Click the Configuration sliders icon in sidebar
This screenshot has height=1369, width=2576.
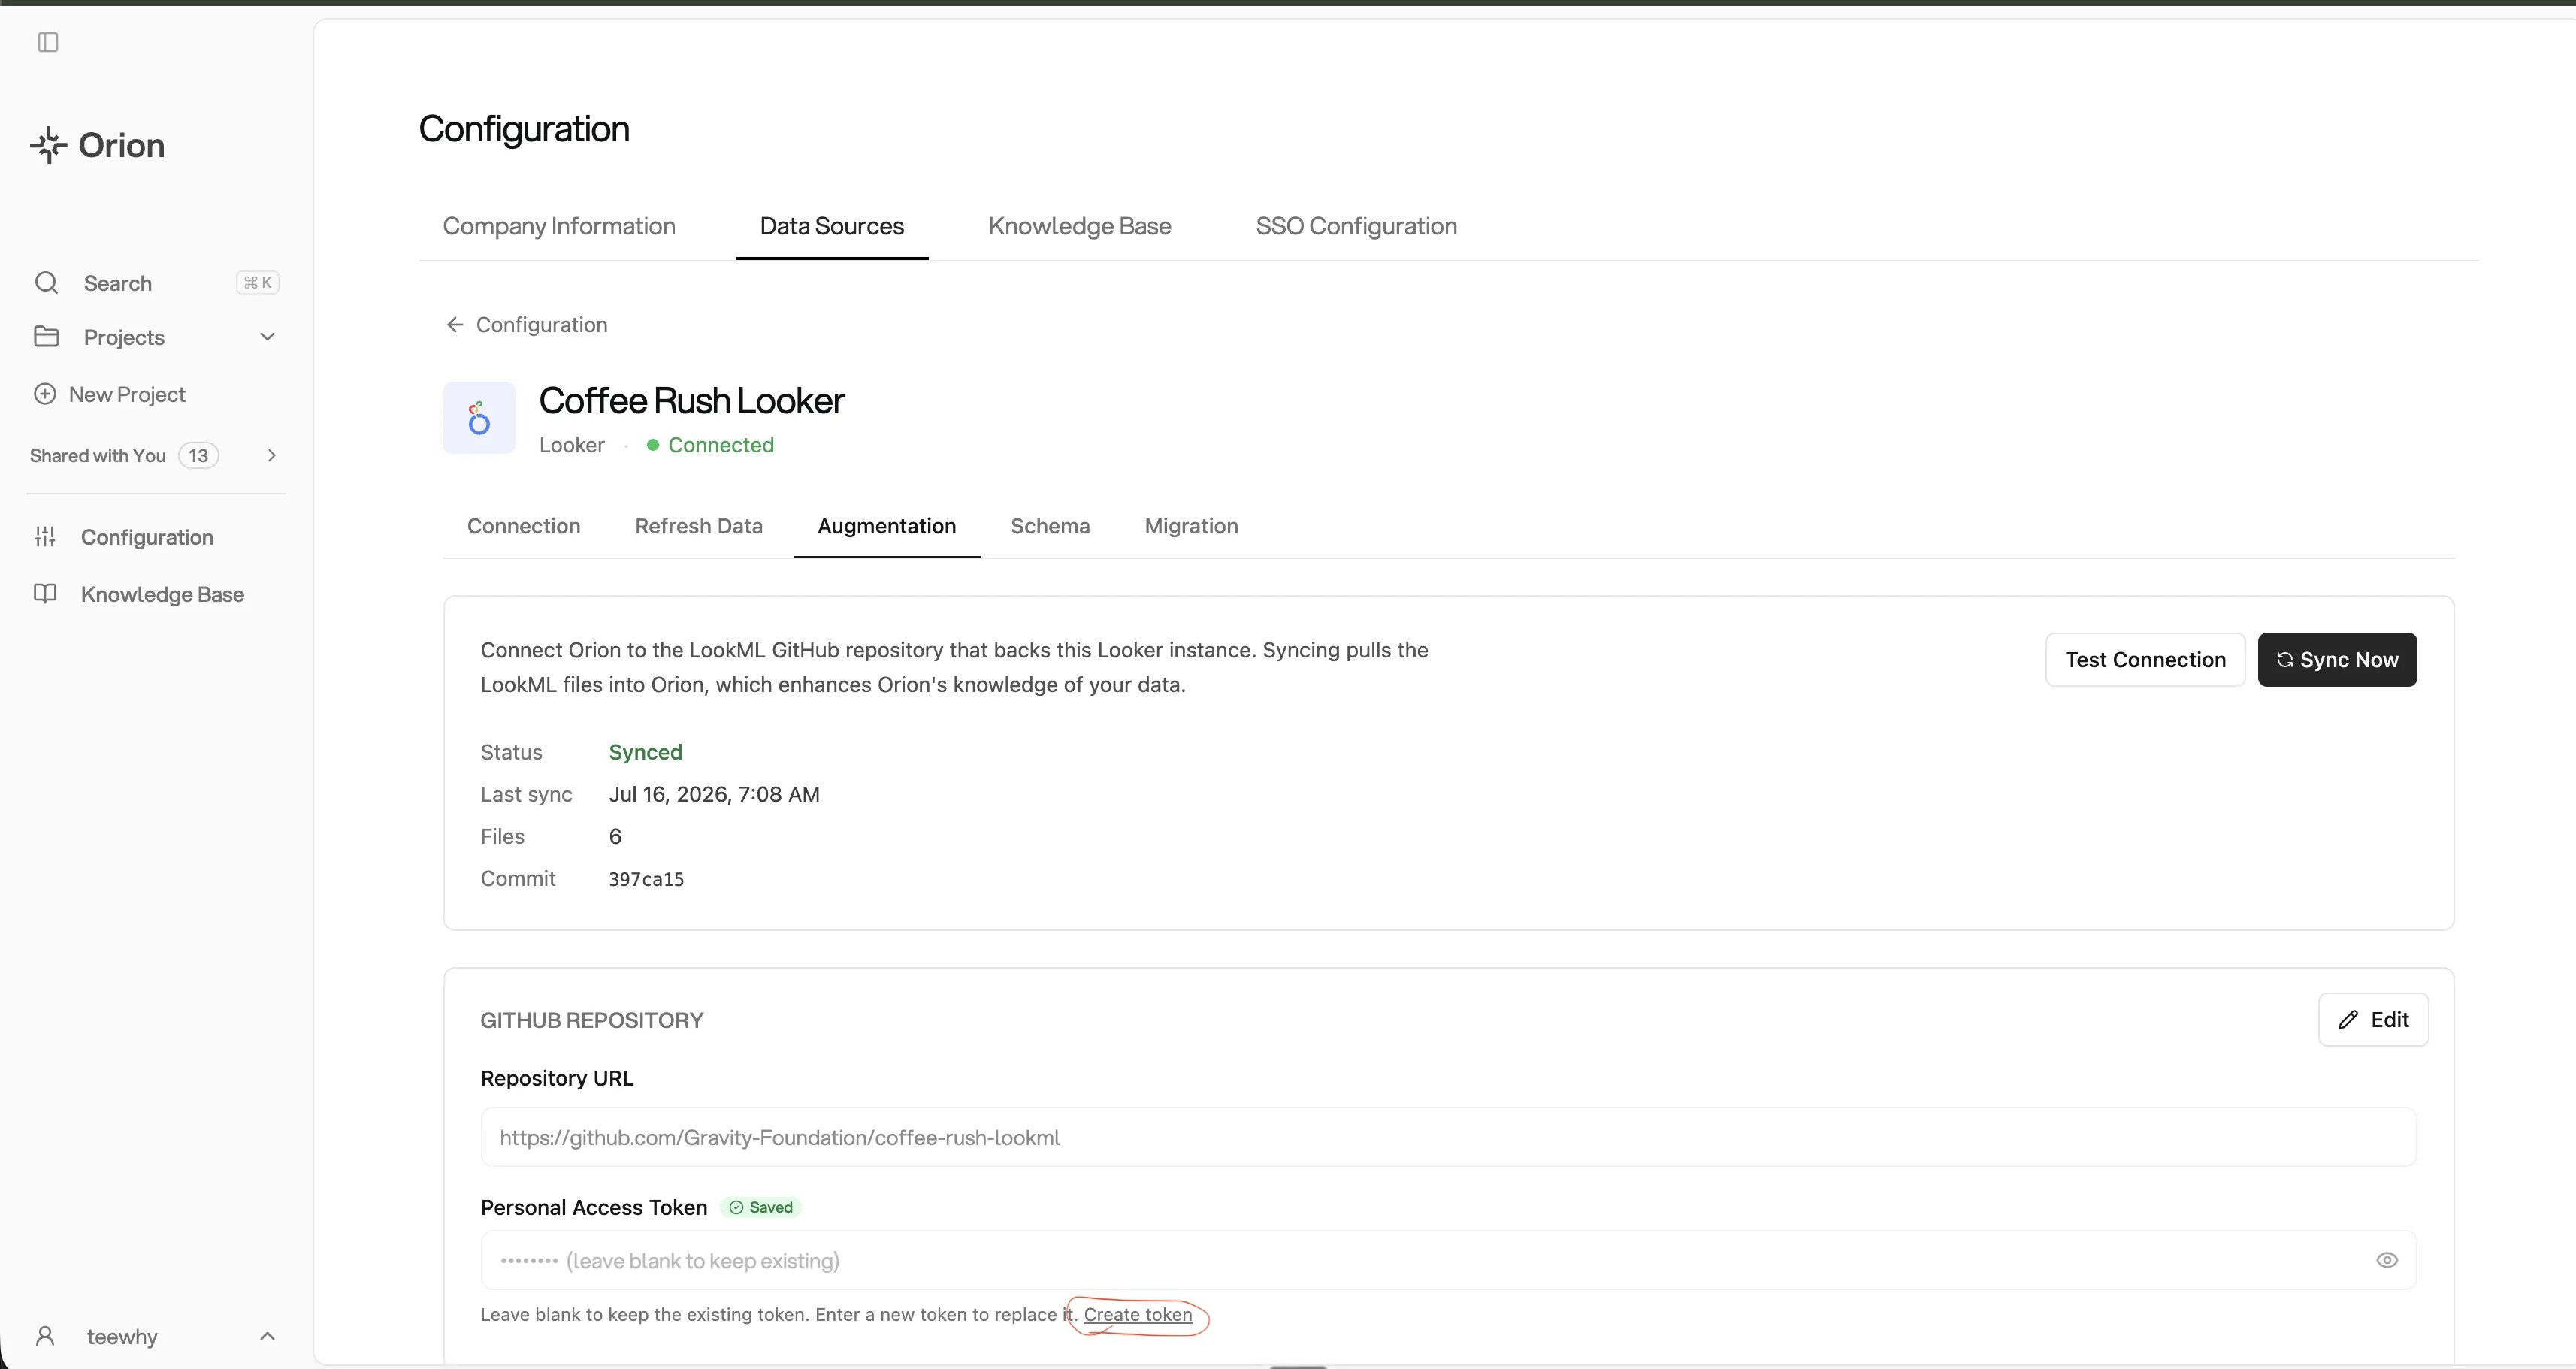[x=45, y=537]
